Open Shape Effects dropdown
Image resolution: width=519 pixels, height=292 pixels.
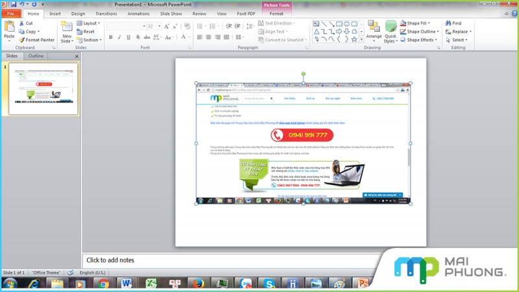(418, 40)
